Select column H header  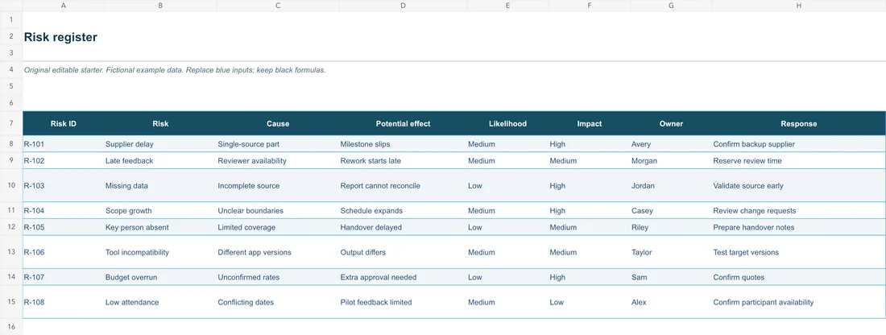[798, 6]
